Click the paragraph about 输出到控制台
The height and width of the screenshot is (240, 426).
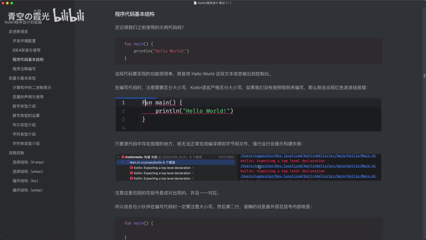pyautogui.click(x=193, y=74)
